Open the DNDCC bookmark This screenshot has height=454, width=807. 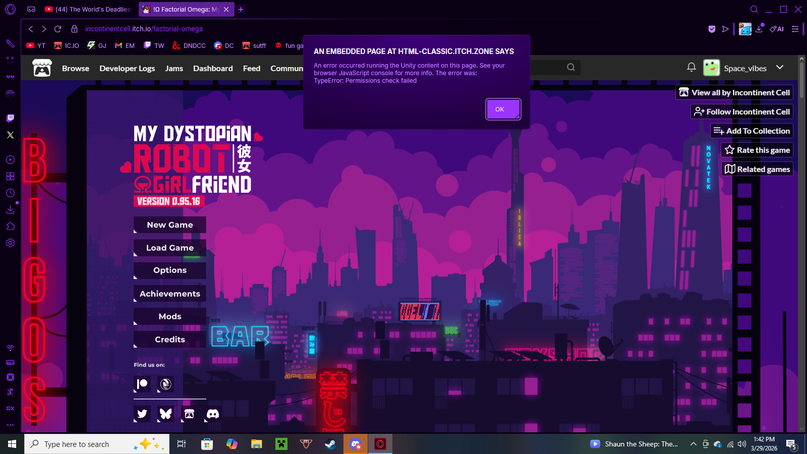pyautogui.click(x=189, y=45)
